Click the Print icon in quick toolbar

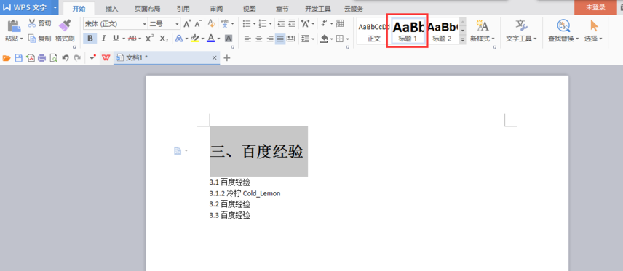pyautogui.click(x=42, y=58)
